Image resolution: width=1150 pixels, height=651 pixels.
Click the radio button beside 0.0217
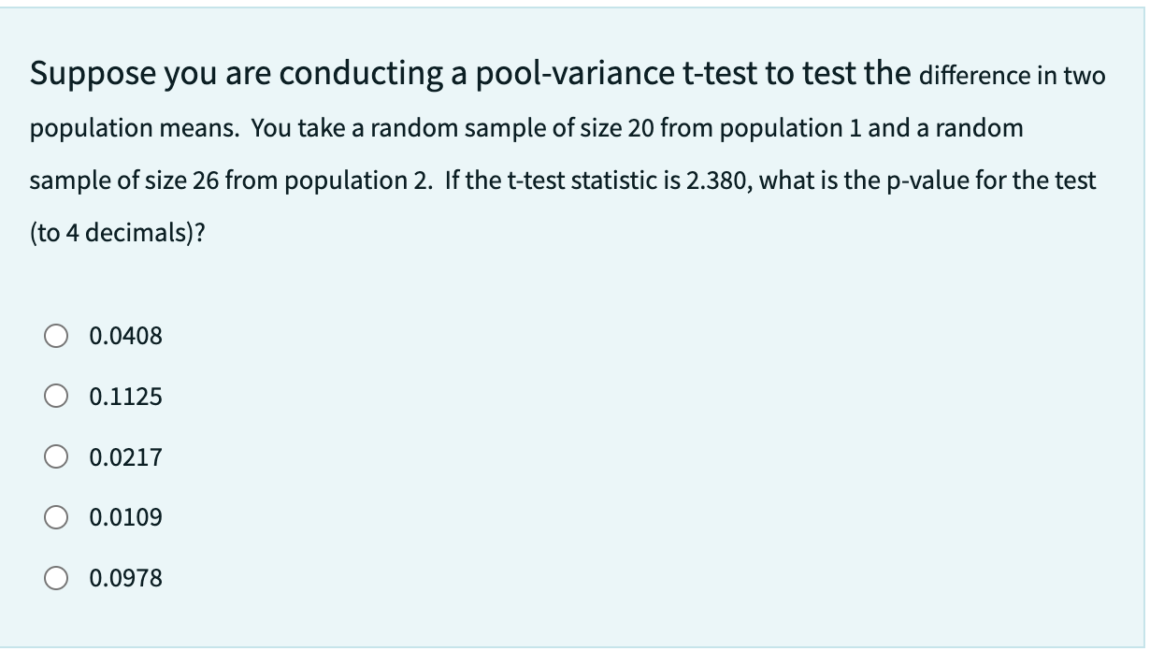click(x=54, y=457)
